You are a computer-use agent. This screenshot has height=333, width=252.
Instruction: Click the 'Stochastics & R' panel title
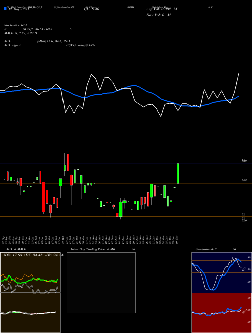pyautogui.click(x=206, y=249)
